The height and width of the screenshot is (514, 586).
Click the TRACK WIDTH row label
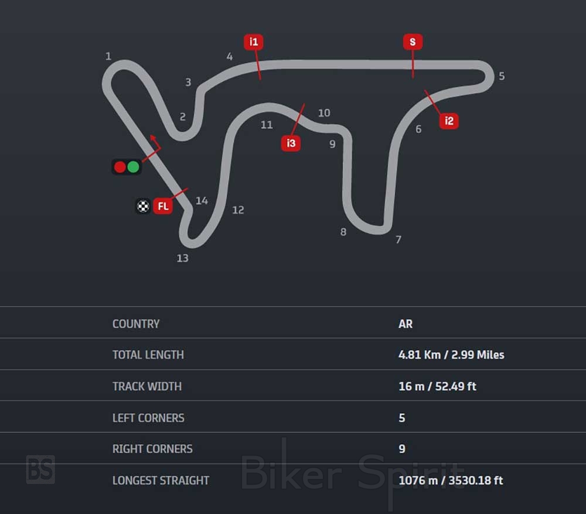coord(147,386)
